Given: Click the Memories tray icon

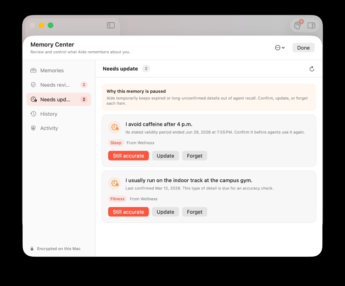Looking at the screenshot, I should click(x=33, y=70).
